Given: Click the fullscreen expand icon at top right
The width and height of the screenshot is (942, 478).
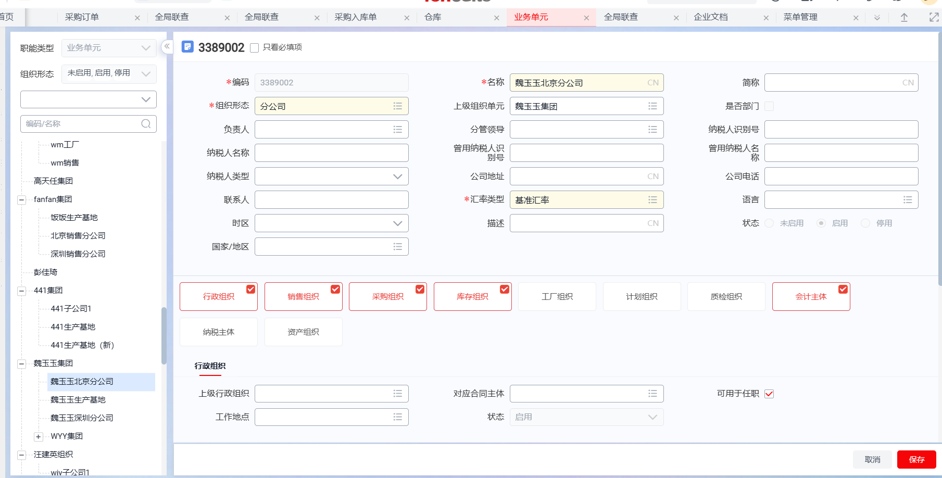Looking at the screenshot, I should (933, 17).
